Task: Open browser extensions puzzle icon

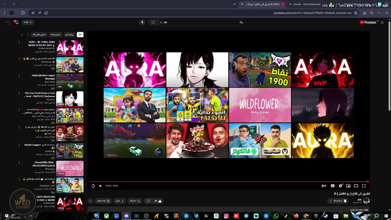Action: (23, 13)
